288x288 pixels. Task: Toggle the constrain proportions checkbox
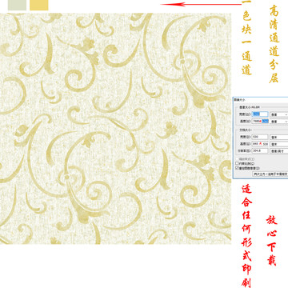point(237,163)
